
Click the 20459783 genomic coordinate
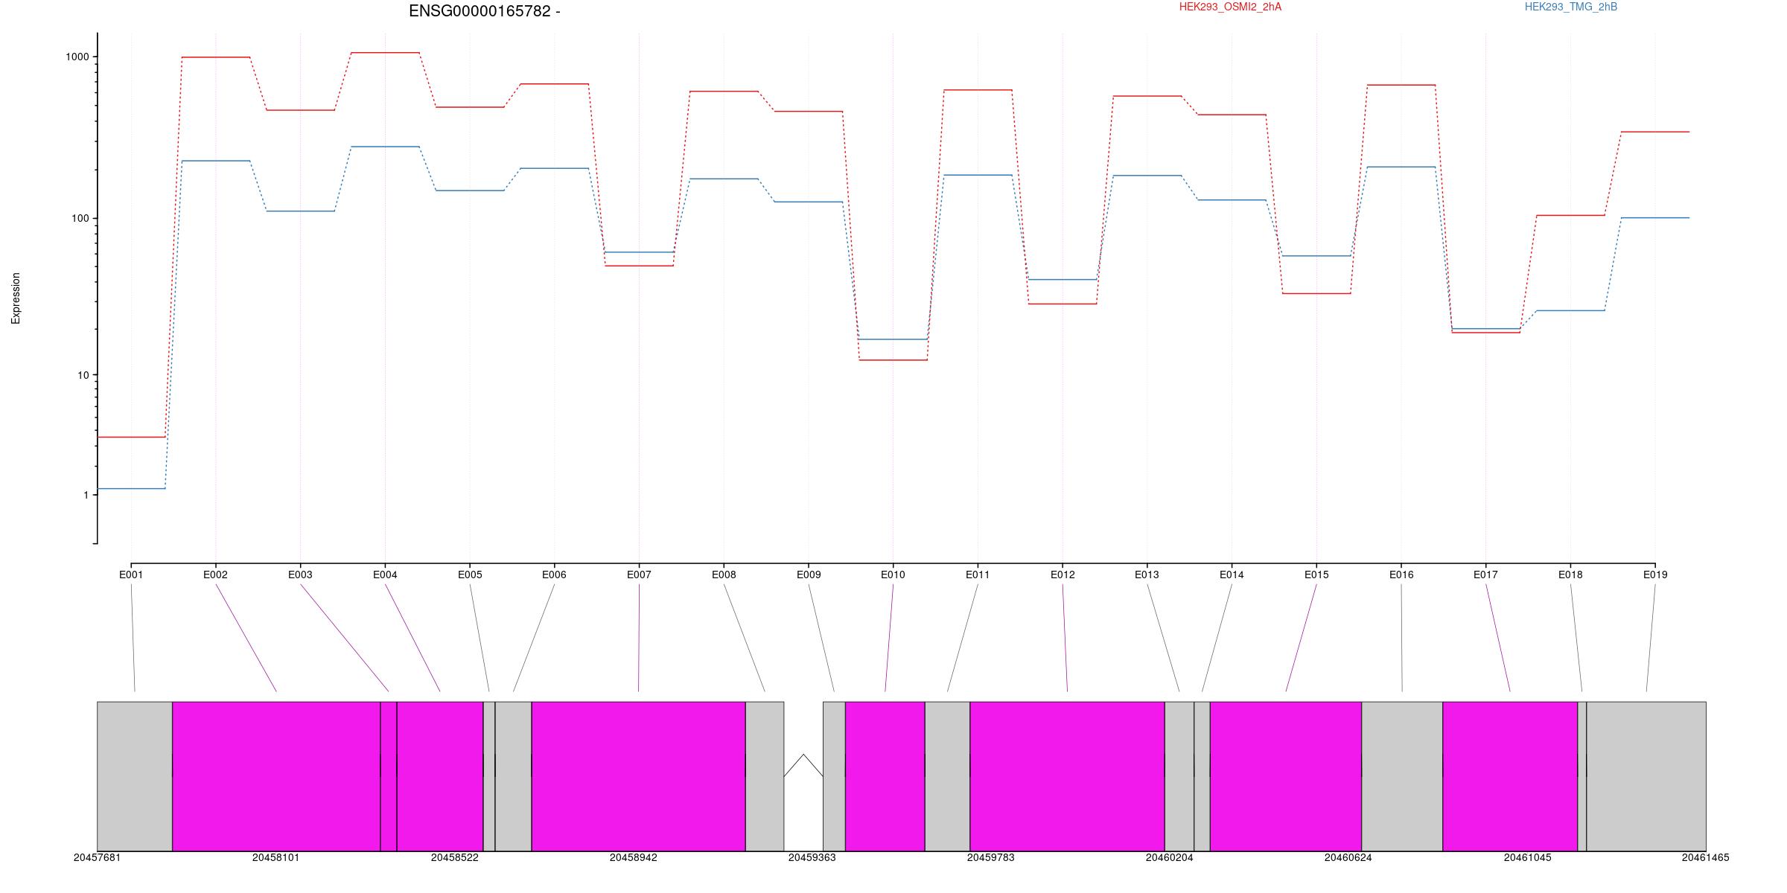[x=991, y=858]
